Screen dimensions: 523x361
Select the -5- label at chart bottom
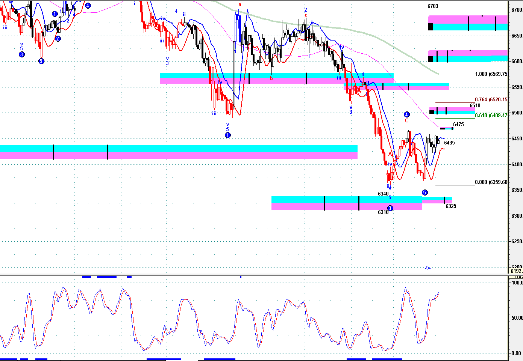427,268
